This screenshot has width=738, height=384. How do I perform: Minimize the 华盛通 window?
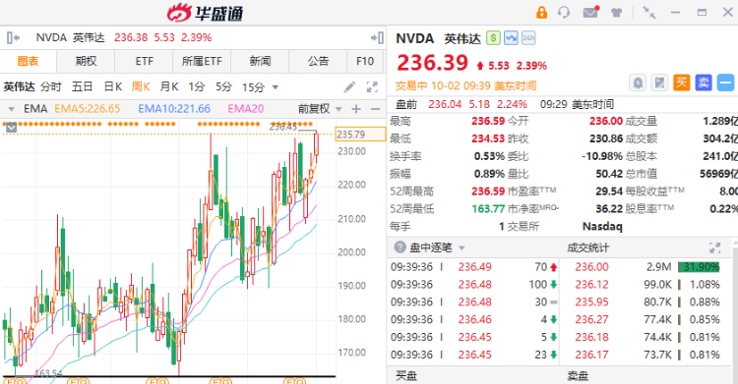pos(675,13)
